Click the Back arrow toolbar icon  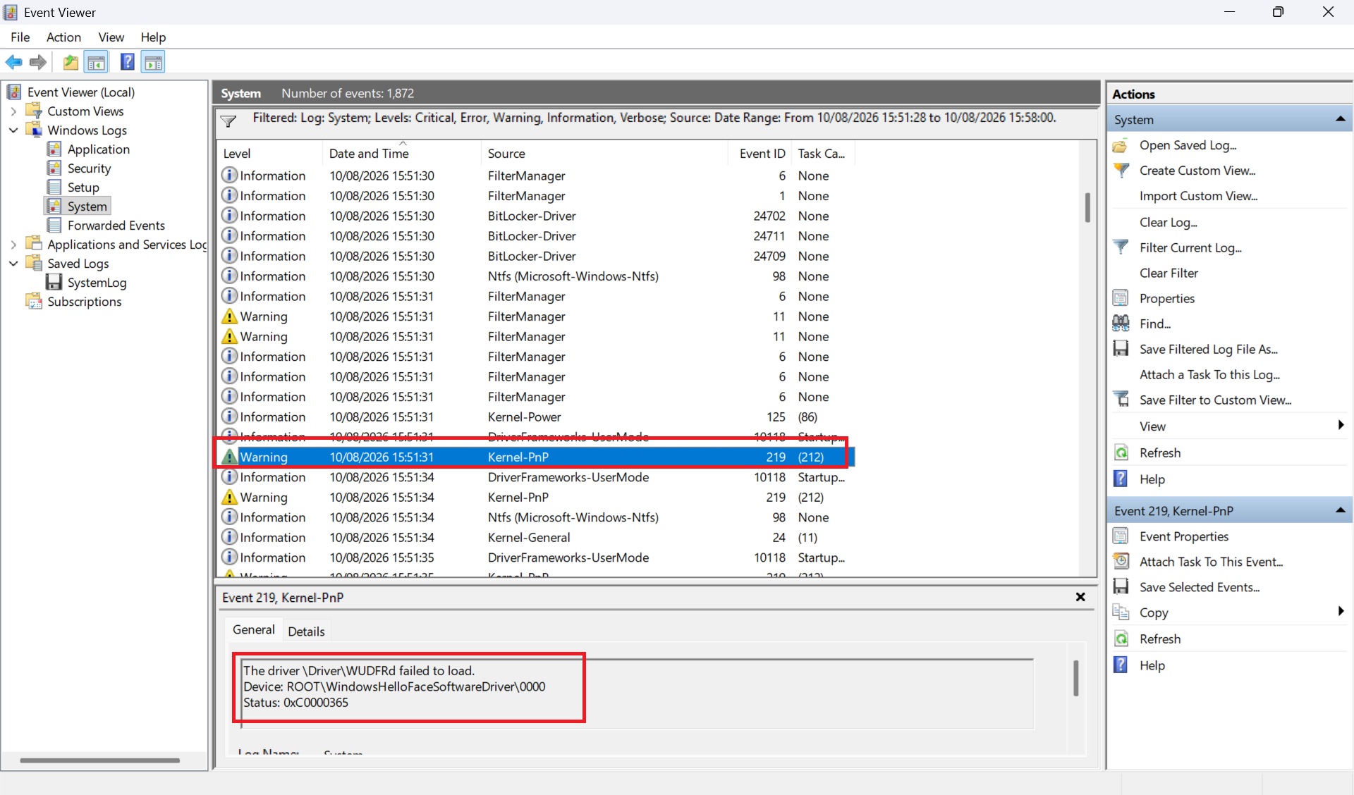pos(13,63)
